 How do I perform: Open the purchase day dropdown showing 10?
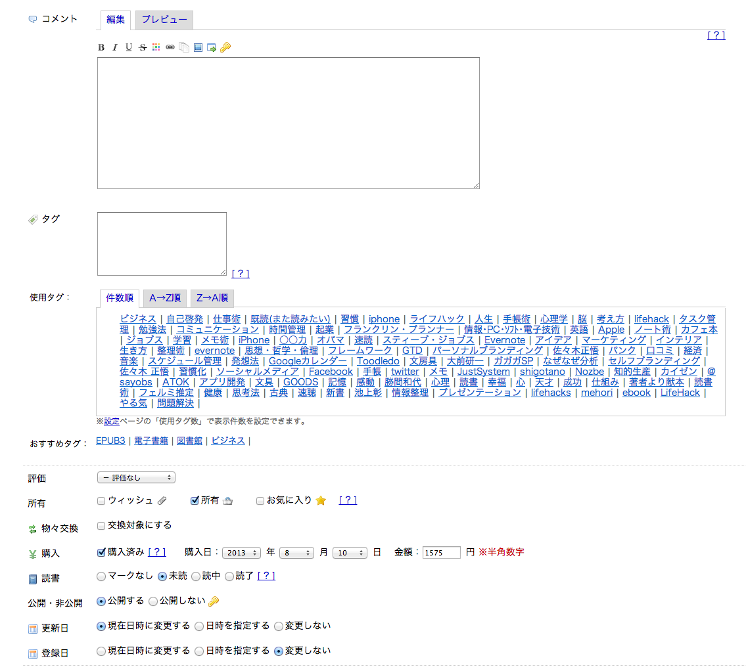(x=349, y=553)
